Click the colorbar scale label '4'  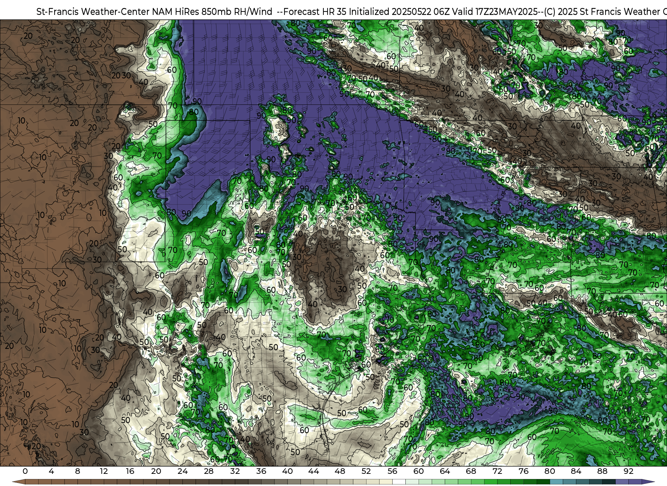(x=51, y=471)
